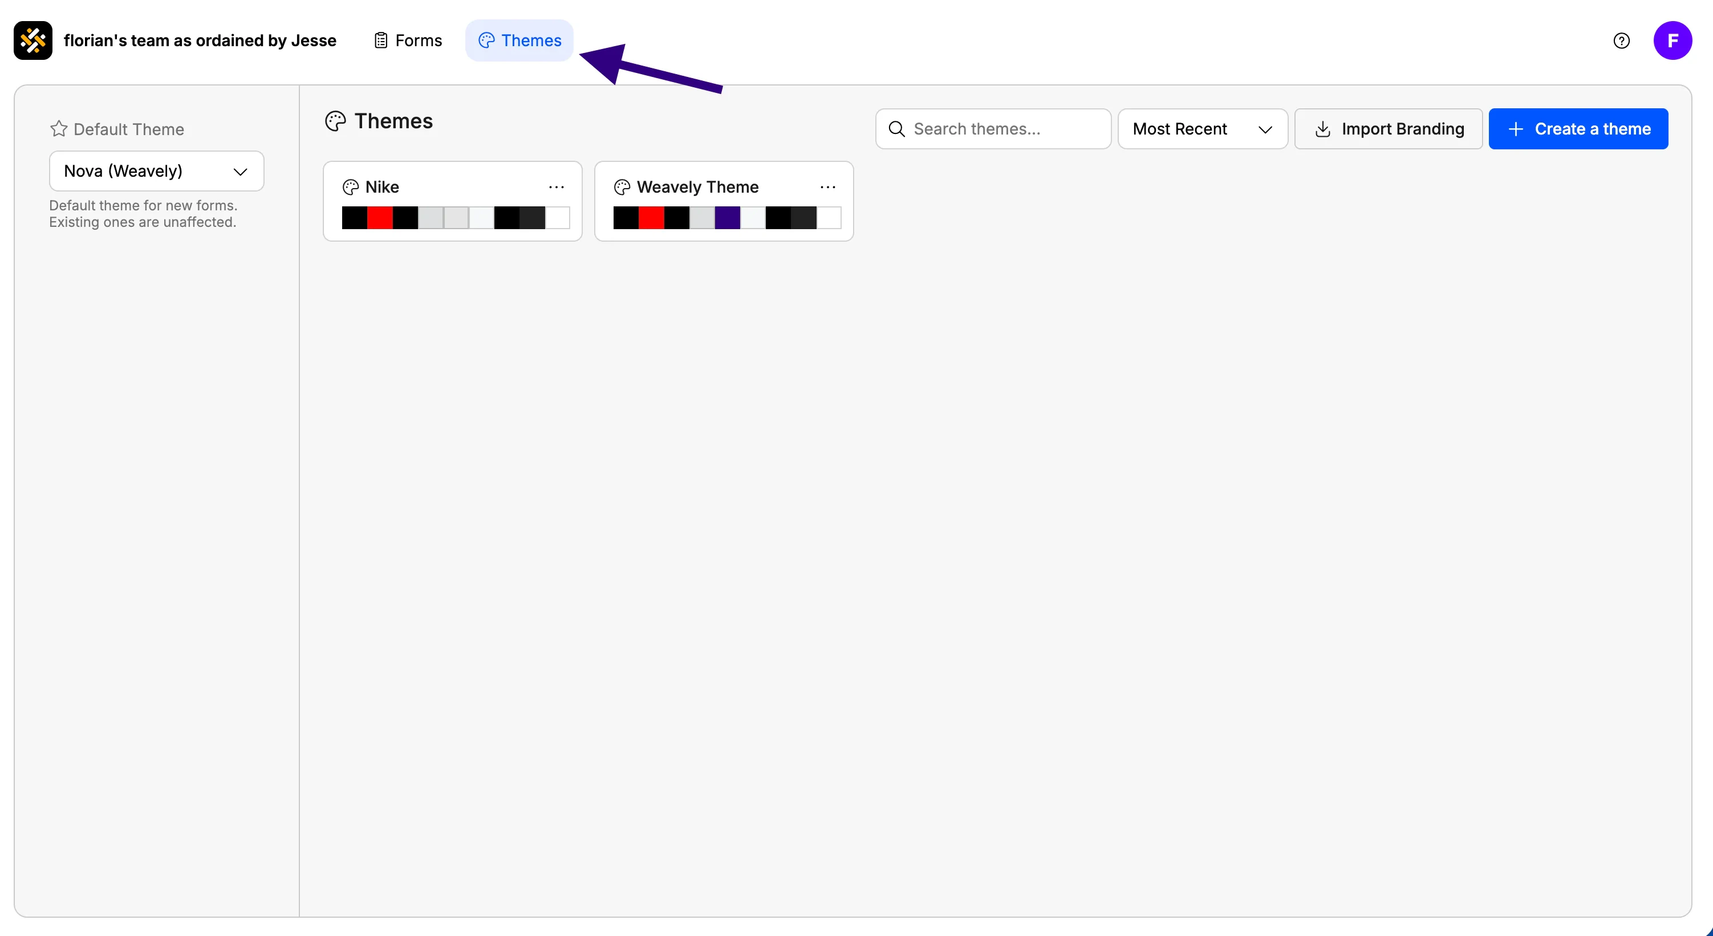Open the Weavely Theme options menu

pos(828,188)
